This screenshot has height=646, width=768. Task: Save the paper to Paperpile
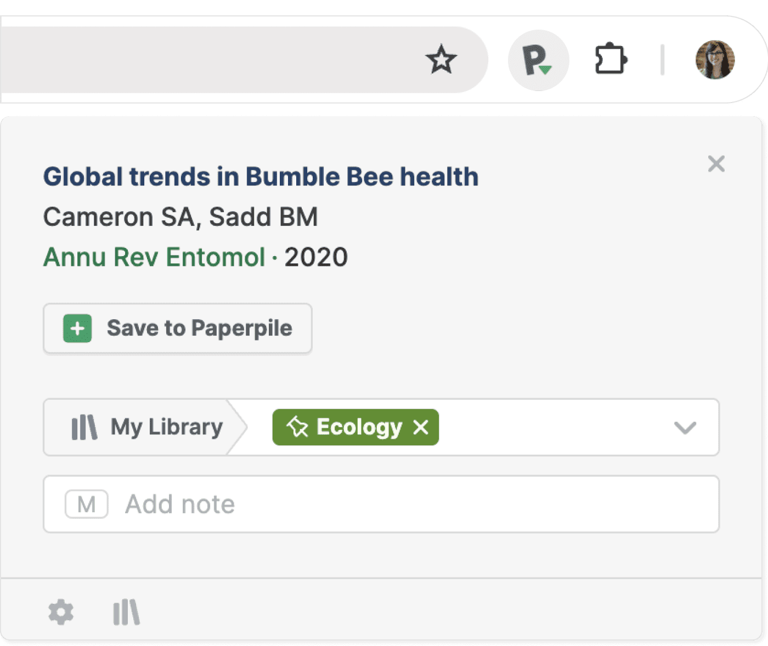coord(178,328)
